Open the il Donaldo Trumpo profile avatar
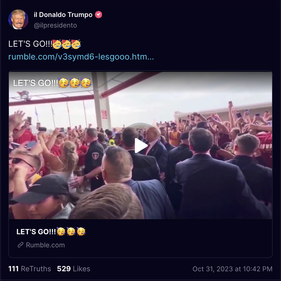This screenshot has height=281, width=281. pyautogui.click(x=18, y=19)
